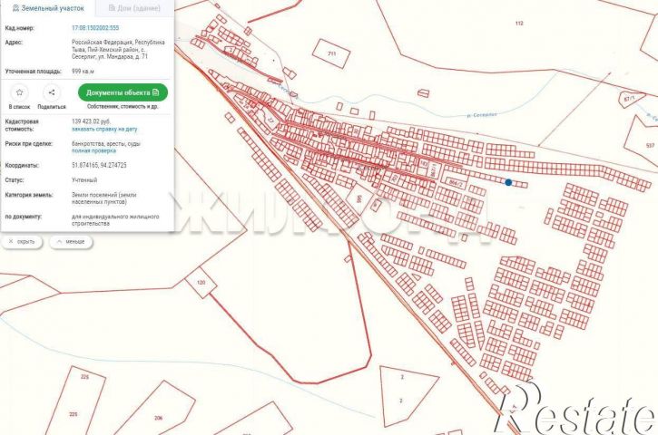Click map parcel labeled 120
The width and height of the screenshot is (658, 435).
pos(201,283)
